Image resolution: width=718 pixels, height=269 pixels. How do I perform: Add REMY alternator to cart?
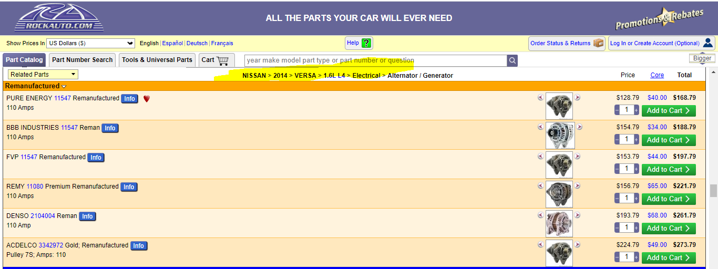(x=669, y=199)
